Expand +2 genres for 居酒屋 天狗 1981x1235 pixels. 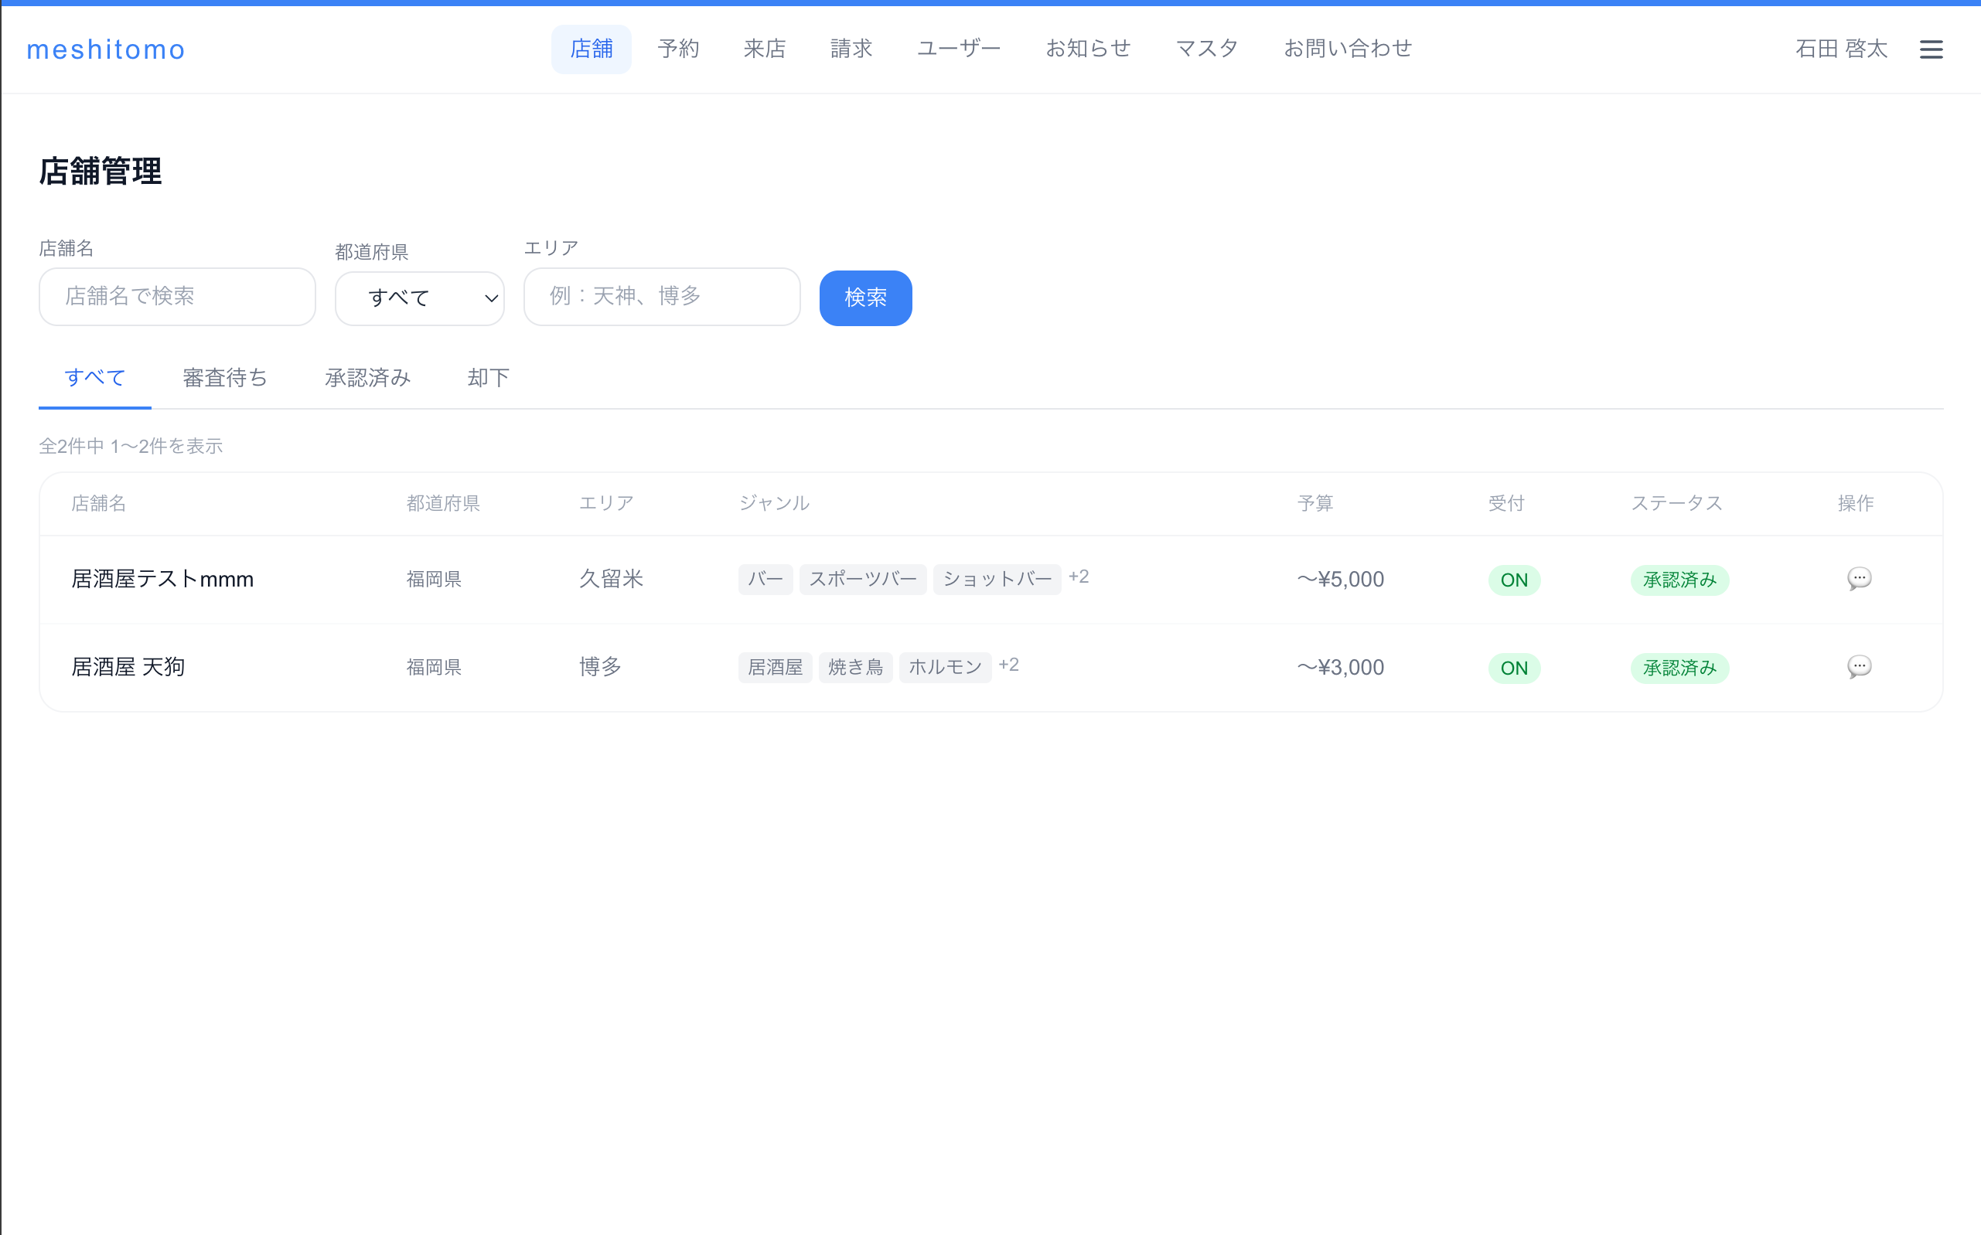(1008, 665)
